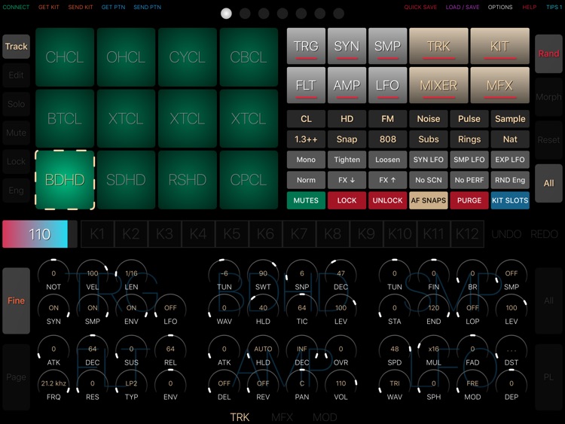Image resolution: width=565 pixels, height=424 pixels.
Task: Change the LFO MOD mode FRE
Action: point(472,385)
